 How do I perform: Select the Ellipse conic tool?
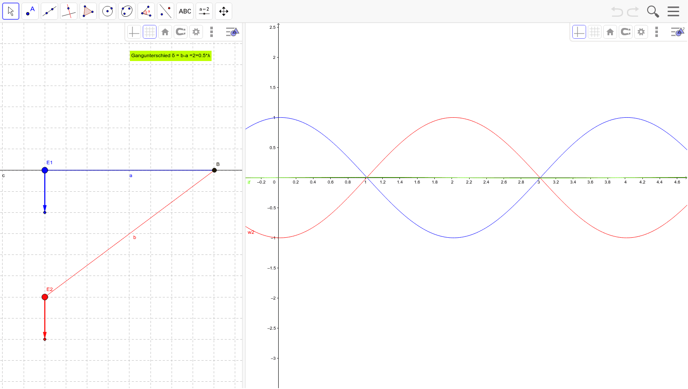point(127,11)
